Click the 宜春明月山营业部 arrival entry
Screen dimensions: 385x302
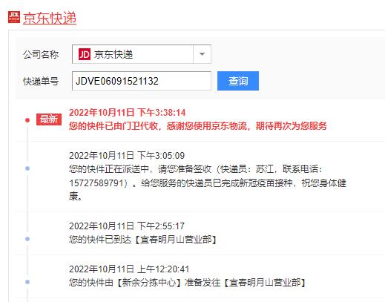click(x=142, y=240)
